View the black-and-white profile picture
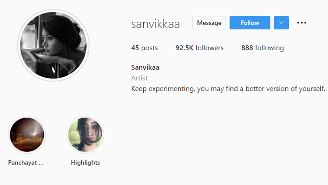 (53, 45)
